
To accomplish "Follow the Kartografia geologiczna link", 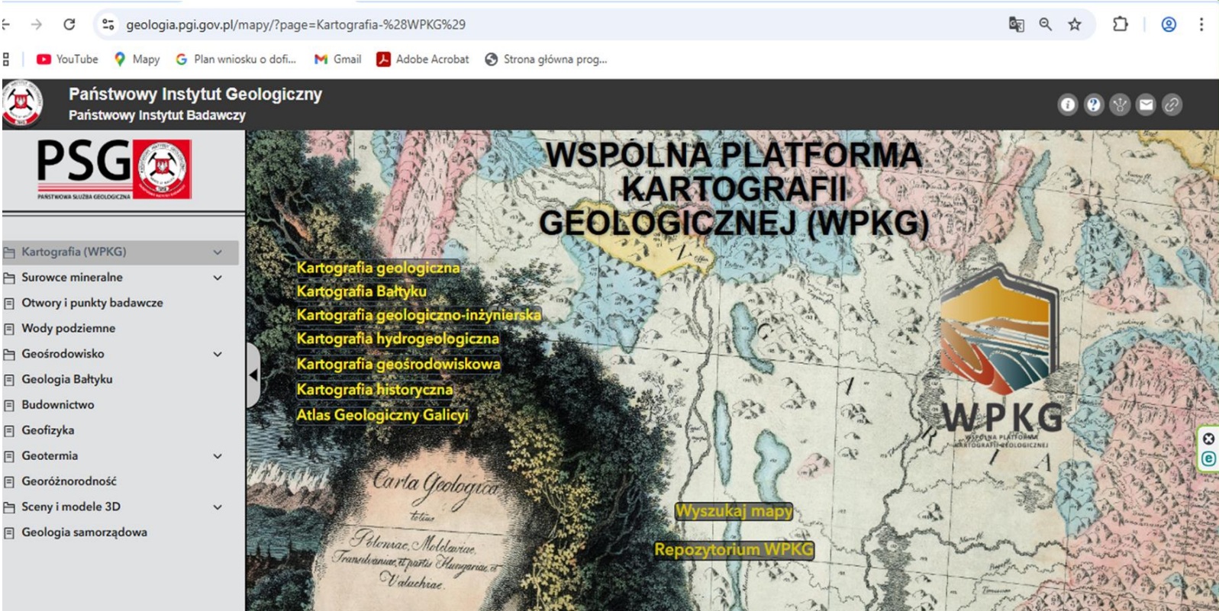I will (x=378, y=268).
